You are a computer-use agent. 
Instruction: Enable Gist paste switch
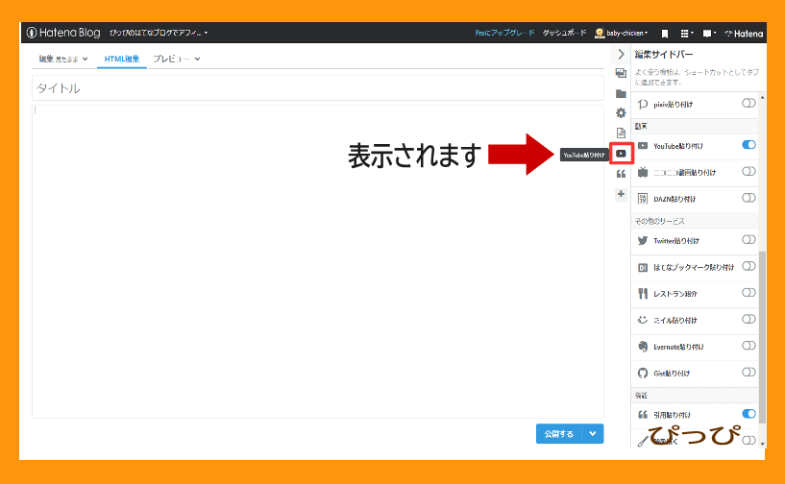click(x=748, y=372)
